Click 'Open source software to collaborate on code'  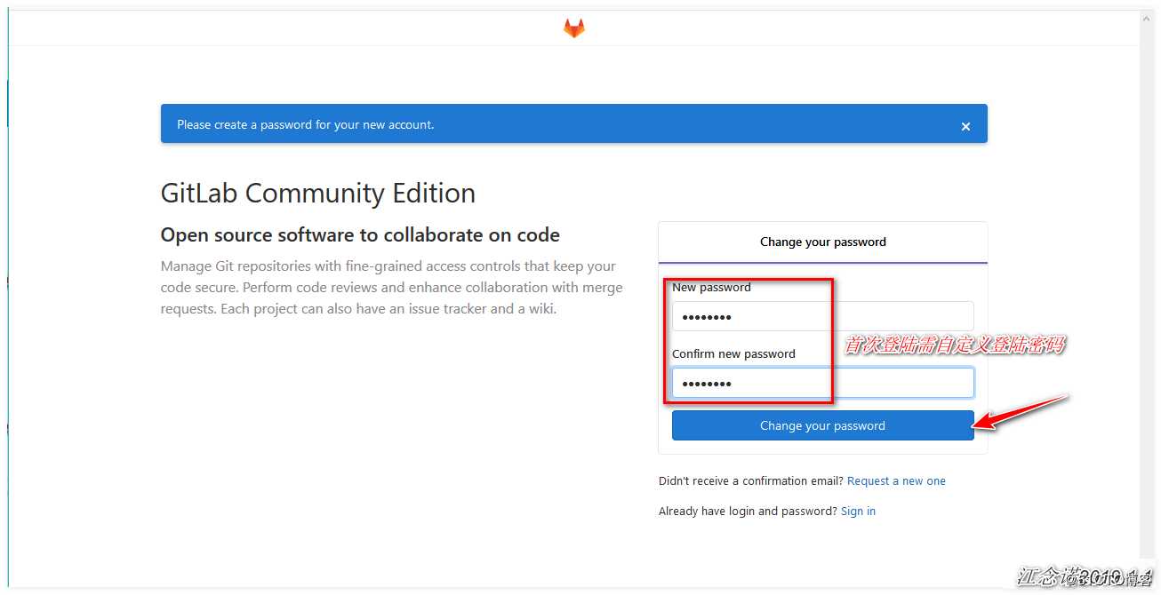pyautogui.click(x=360, y=235)
